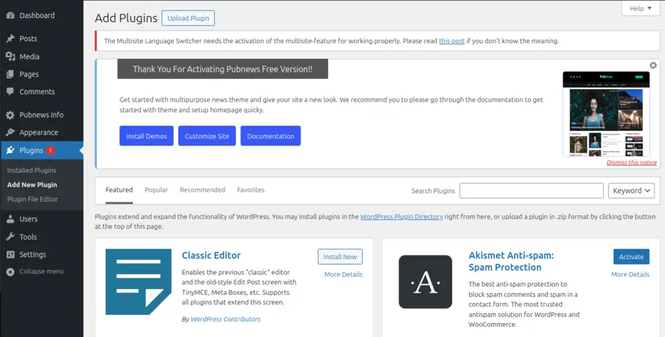Click the Posts pushpin icon

pyautogui.click(x=10, y=39)
